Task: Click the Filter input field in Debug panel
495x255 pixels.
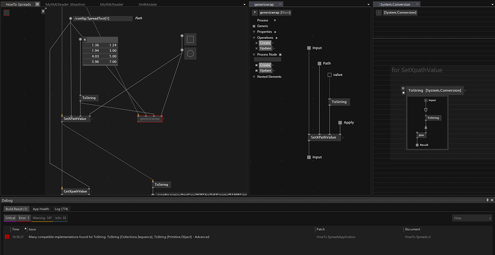Action: 472,218
